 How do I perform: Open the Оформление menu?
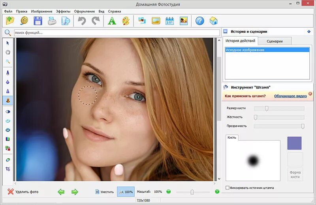[x=85, y=11]
